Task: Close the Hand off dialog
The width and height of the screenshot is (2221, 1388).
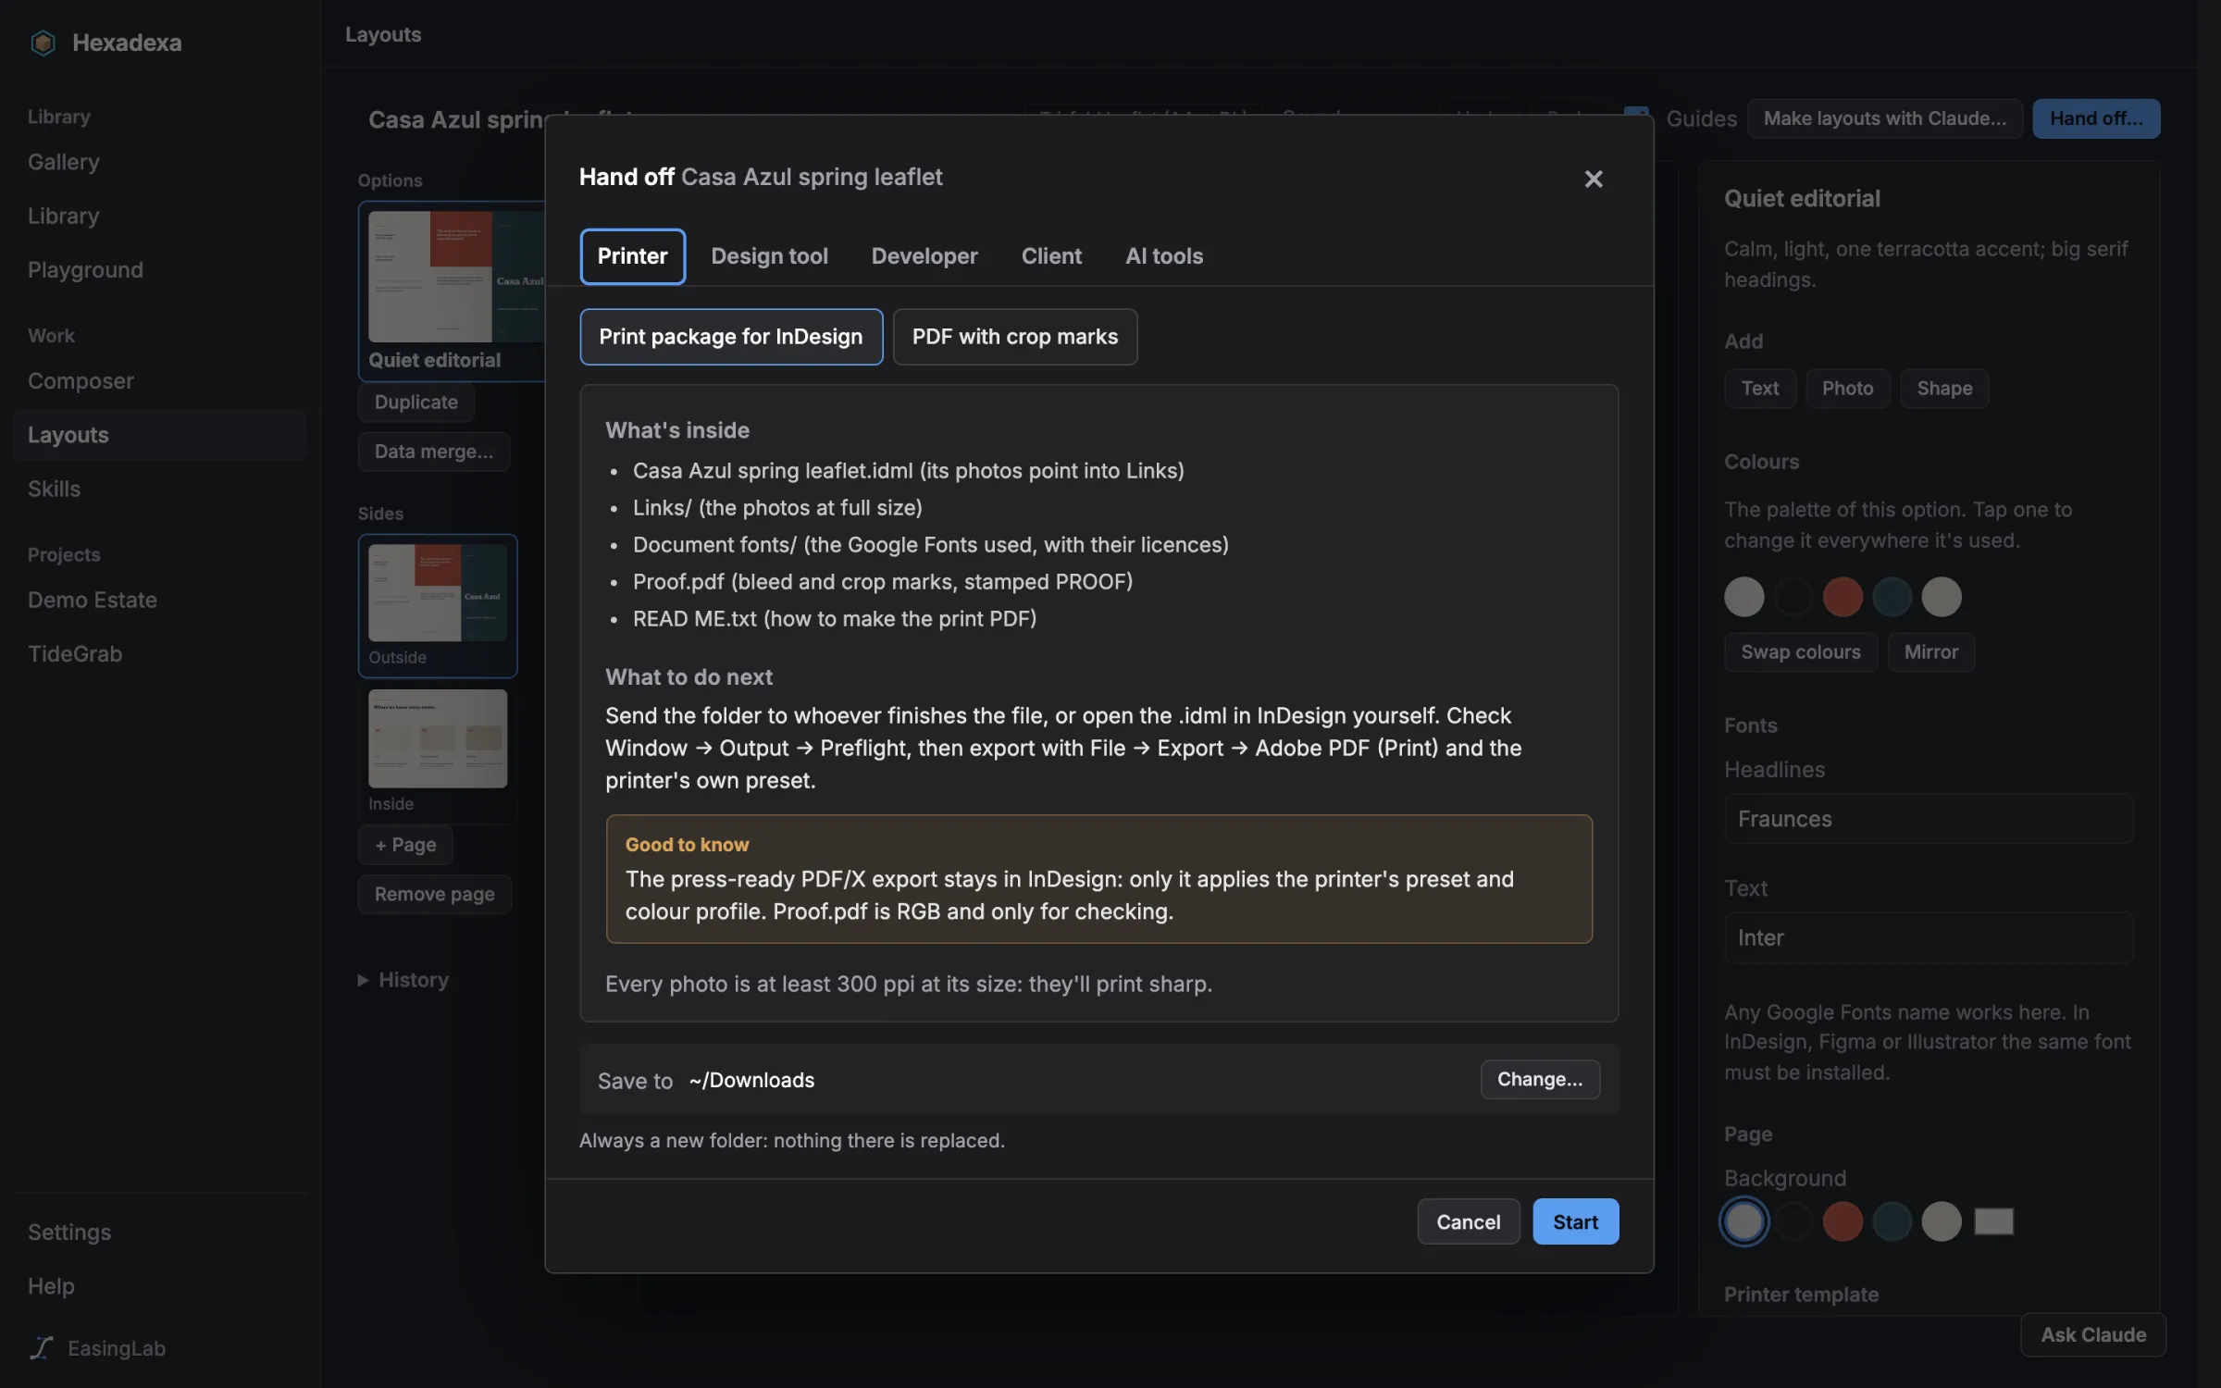Action: pyautogui.click(x=1593, y=179)
